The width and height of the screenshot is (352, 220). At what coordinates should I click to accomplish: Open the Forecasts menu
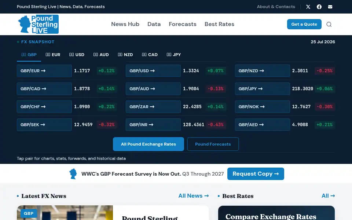point(183,24)
